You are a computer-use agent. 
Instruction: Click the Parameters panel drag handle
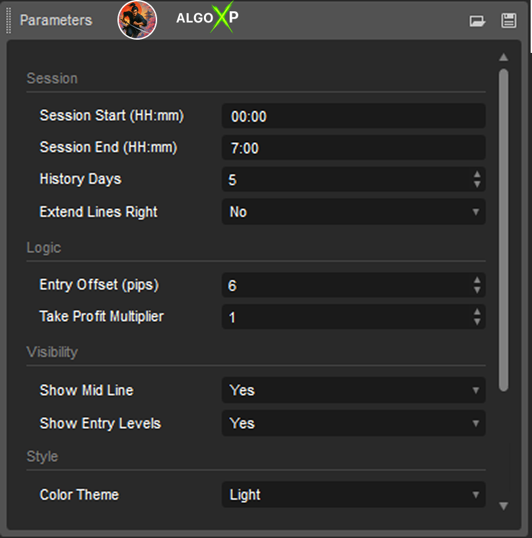[x=10, y=20]
